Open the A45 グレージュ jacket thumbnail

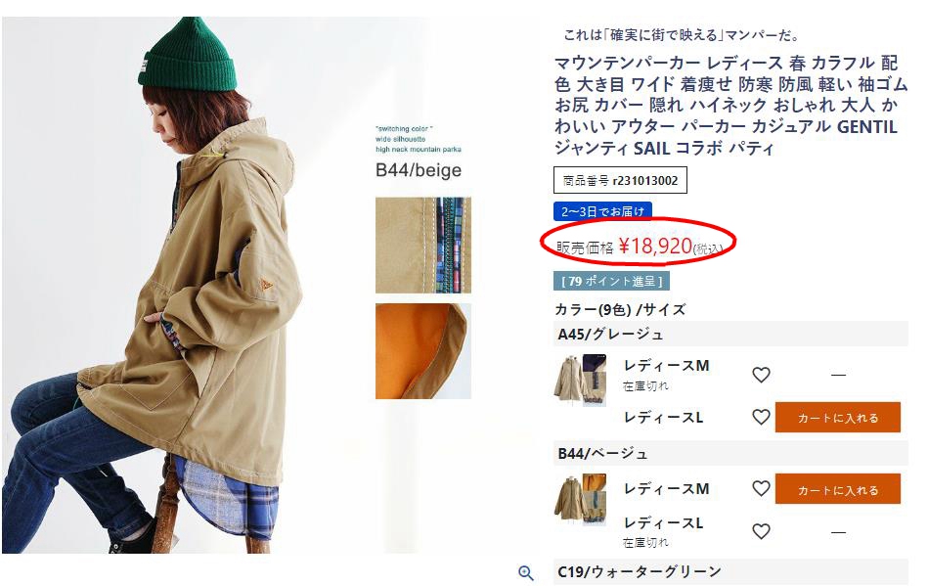[x=581, y=380]
